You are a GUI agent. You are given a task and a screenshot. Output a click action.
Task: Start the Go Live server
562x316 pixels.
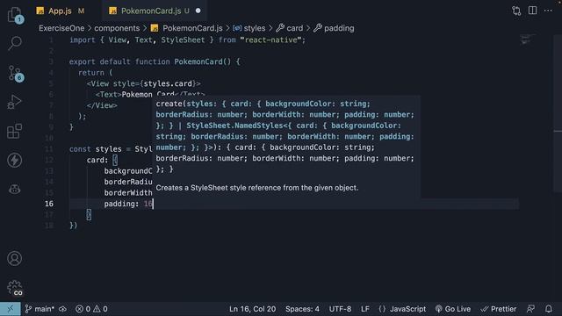(x=453, y=309)
